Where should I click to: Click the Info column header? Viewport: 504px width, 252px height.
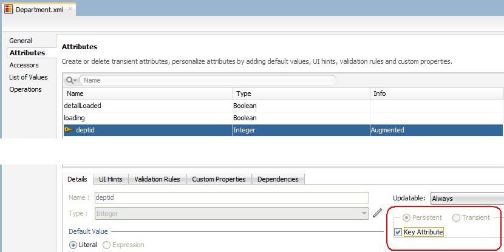click(x=437, y=94)
